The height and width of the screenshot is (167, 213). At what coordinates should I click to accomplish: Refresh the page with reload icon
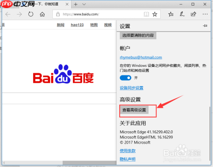click(31, 14)
